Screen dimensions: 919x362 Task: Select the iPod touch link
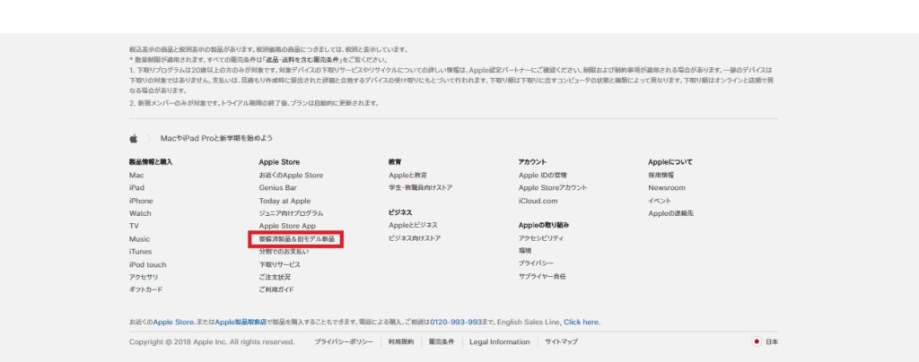coord(148,264)
